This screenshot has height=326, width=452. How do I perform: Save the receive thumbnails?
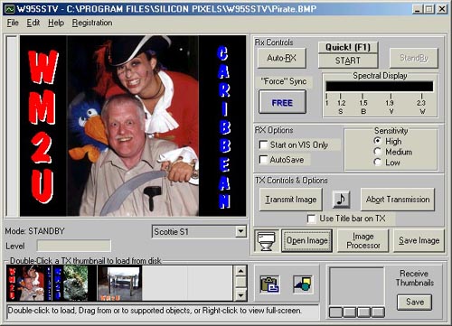(x=415, y=302)
